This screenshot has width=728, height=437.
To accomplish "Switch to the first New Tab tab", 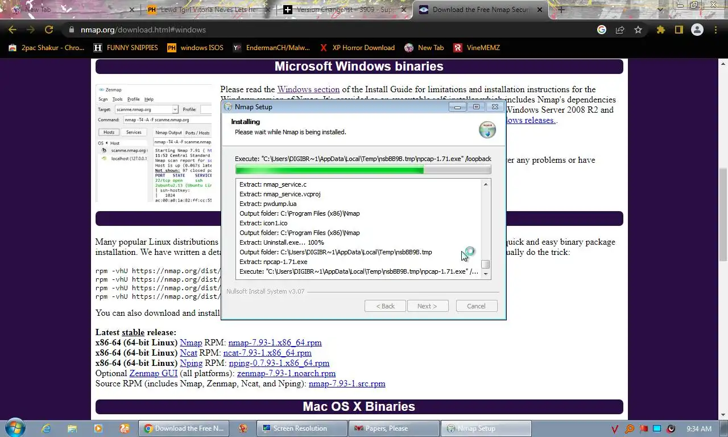I will coord(71,9).
